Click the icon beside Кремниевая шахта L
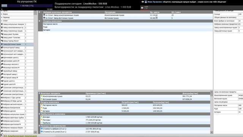Screen dimensions: 243x137 (2, 57)
